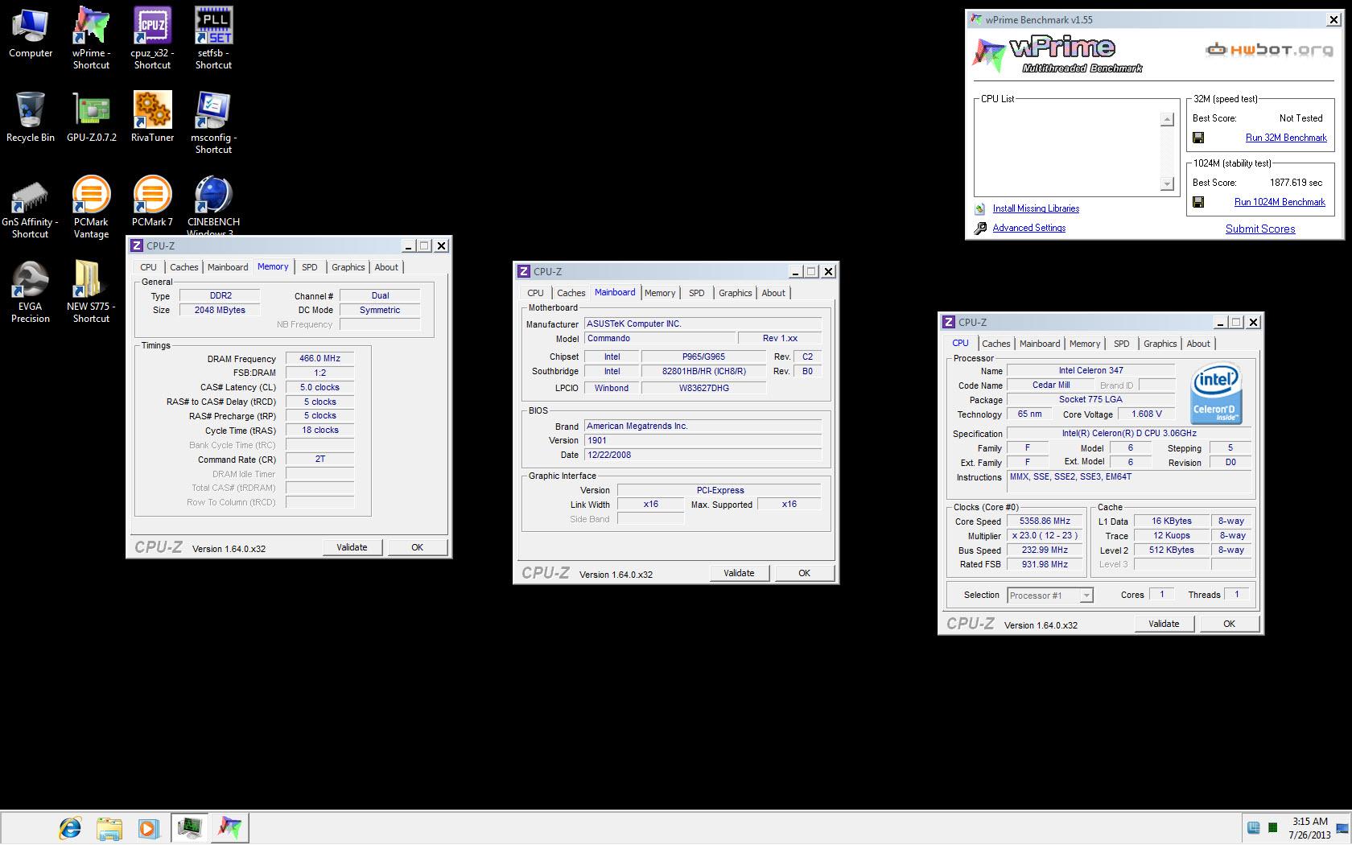The height and width of the screenshot is (845, 1352).
Task: Switch to Memory tab in the CPU-Z processor window
Action: click(x=1085, y=344)
